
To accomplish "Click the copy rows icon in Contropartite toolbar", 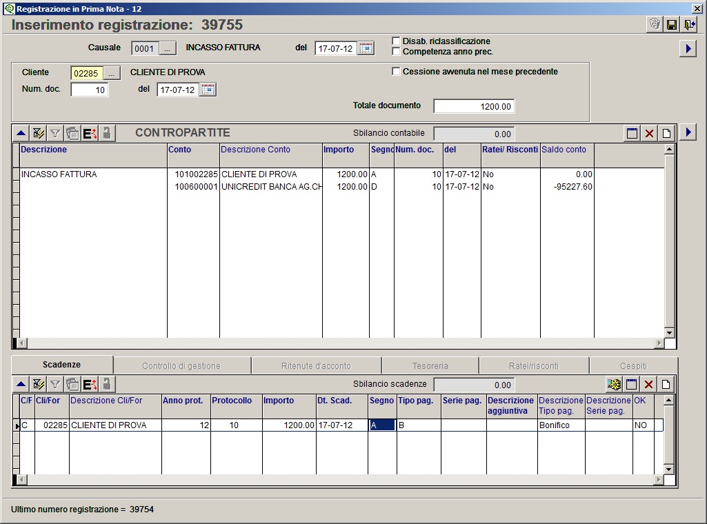I will [72, 133].
